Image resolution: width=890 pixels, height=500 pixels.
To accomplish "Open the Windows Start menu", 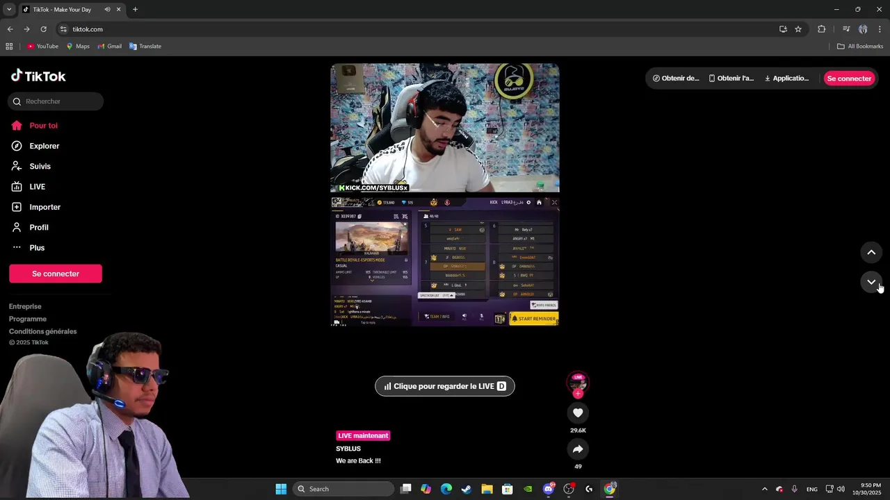I will pyautogui.click(x=281, y=489).
